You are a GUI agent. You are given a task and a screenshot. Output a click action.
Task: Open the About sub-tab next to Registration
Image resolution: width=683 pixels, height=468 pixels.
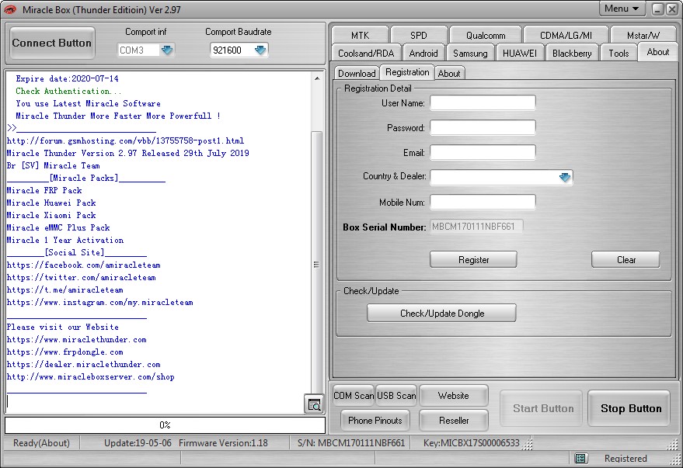pos(449,73)
